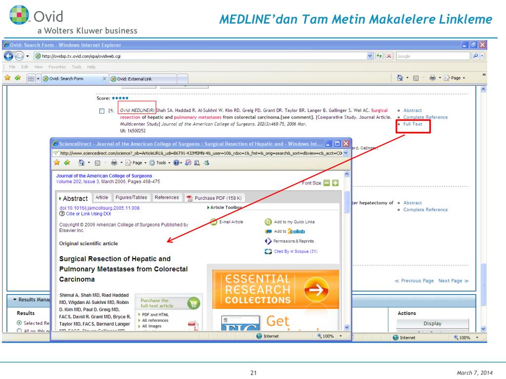Switch to the Ovid: External Link tab
The width and height of the screenshot is (506, 379).
coord(144,78)
